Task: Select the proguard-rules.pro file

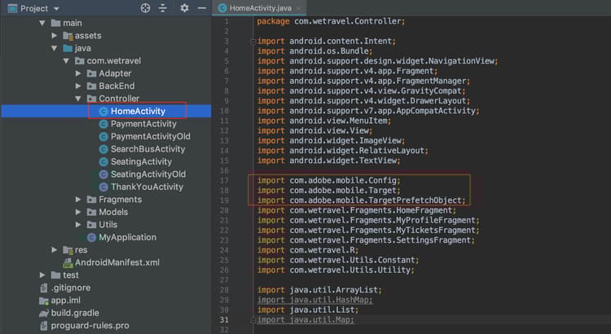Action: (90, 325)
